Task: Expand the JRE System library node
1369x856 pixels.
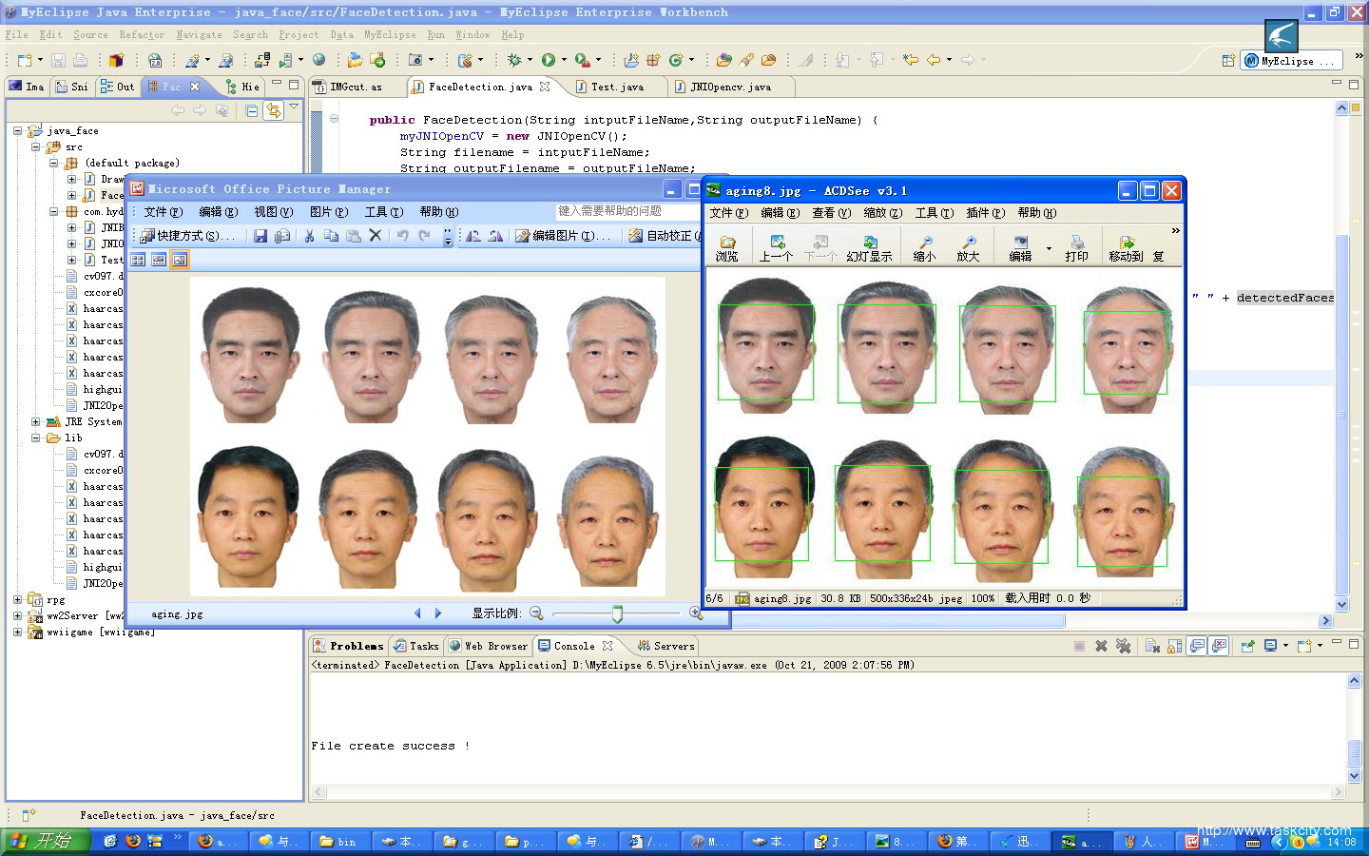Action: [36, 421]
